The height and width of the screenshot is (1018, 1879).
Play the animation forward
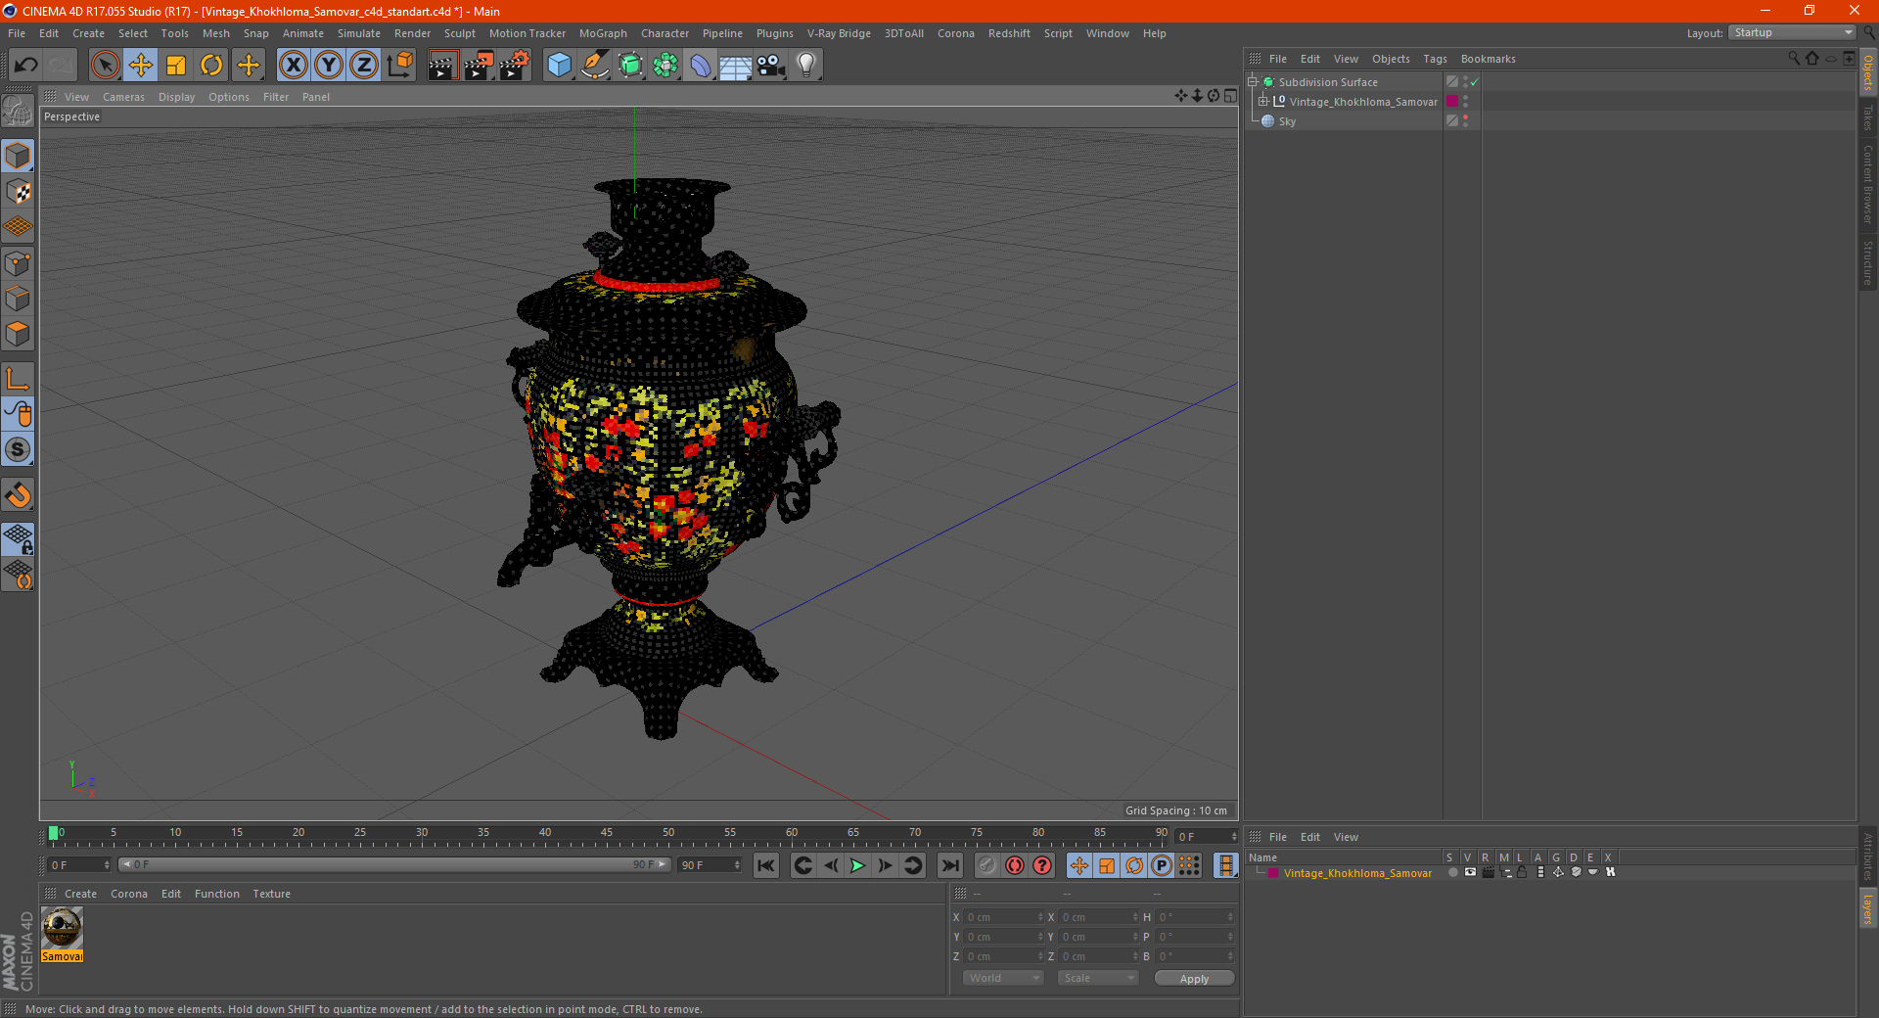[x=857, y=865]
